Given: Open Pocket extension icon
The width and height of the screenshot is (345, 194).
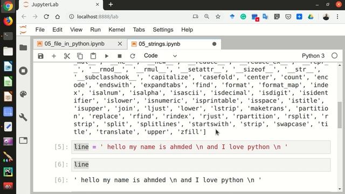Looking at the screenshot, I should click(288, 17).
